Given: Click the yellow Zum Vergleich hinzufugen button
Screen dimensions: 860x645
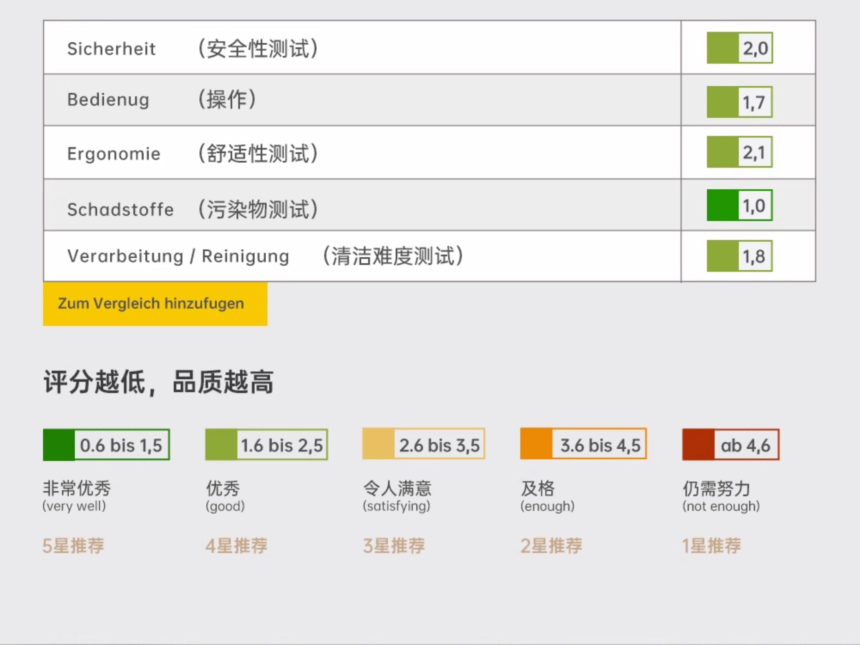Looking at the screenshot, I should coord(155,304).
